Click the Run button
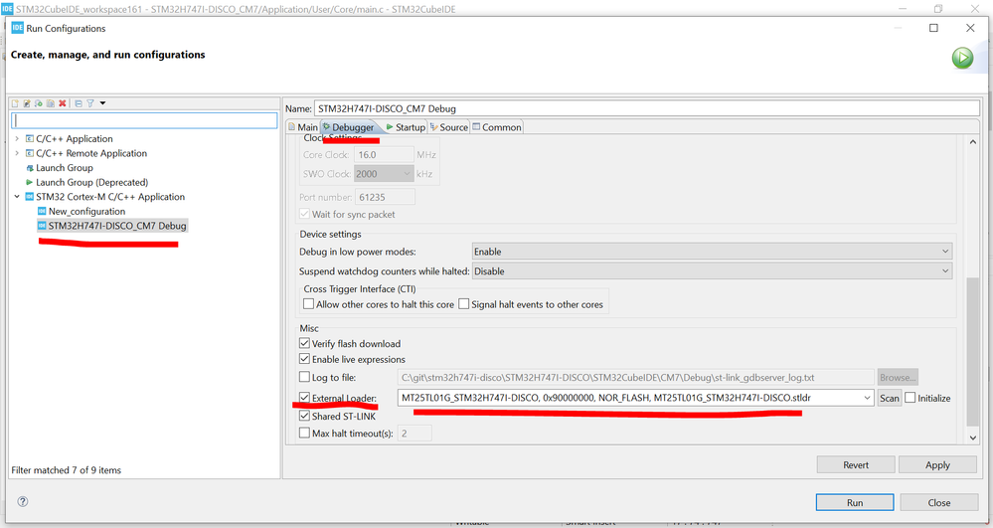 [x=854, y=502]
